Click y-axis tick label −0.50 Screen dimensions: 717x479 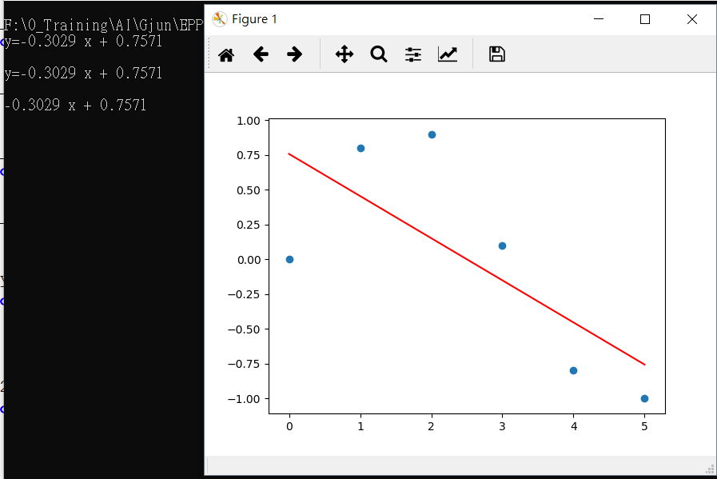244,329
